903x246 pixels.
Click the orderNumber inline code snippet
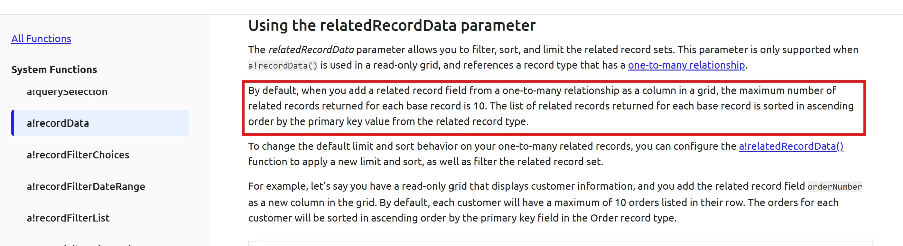[835, 187]
